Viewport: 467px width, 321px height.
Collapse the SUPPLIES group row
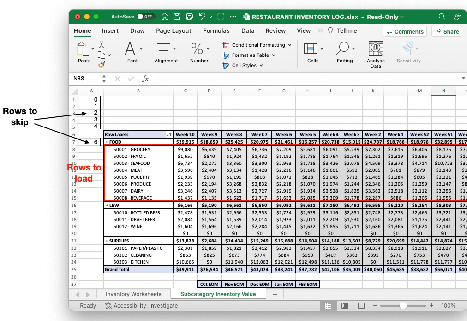coord(107,241)
